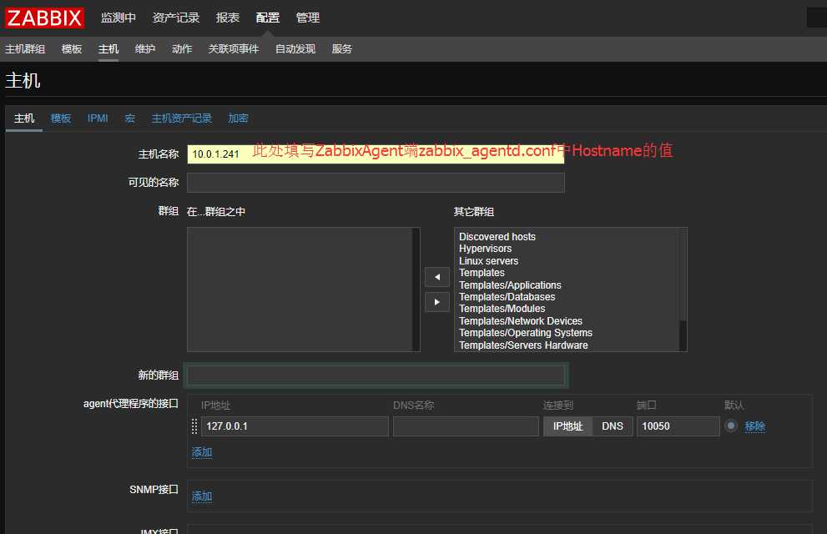Select Templates/Modules group
Viewport: 827px width, 534px height.
coord(502,309)
